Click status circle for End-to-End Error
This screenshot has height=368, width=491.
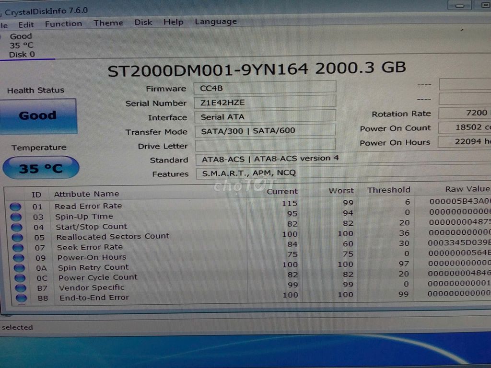21,298
